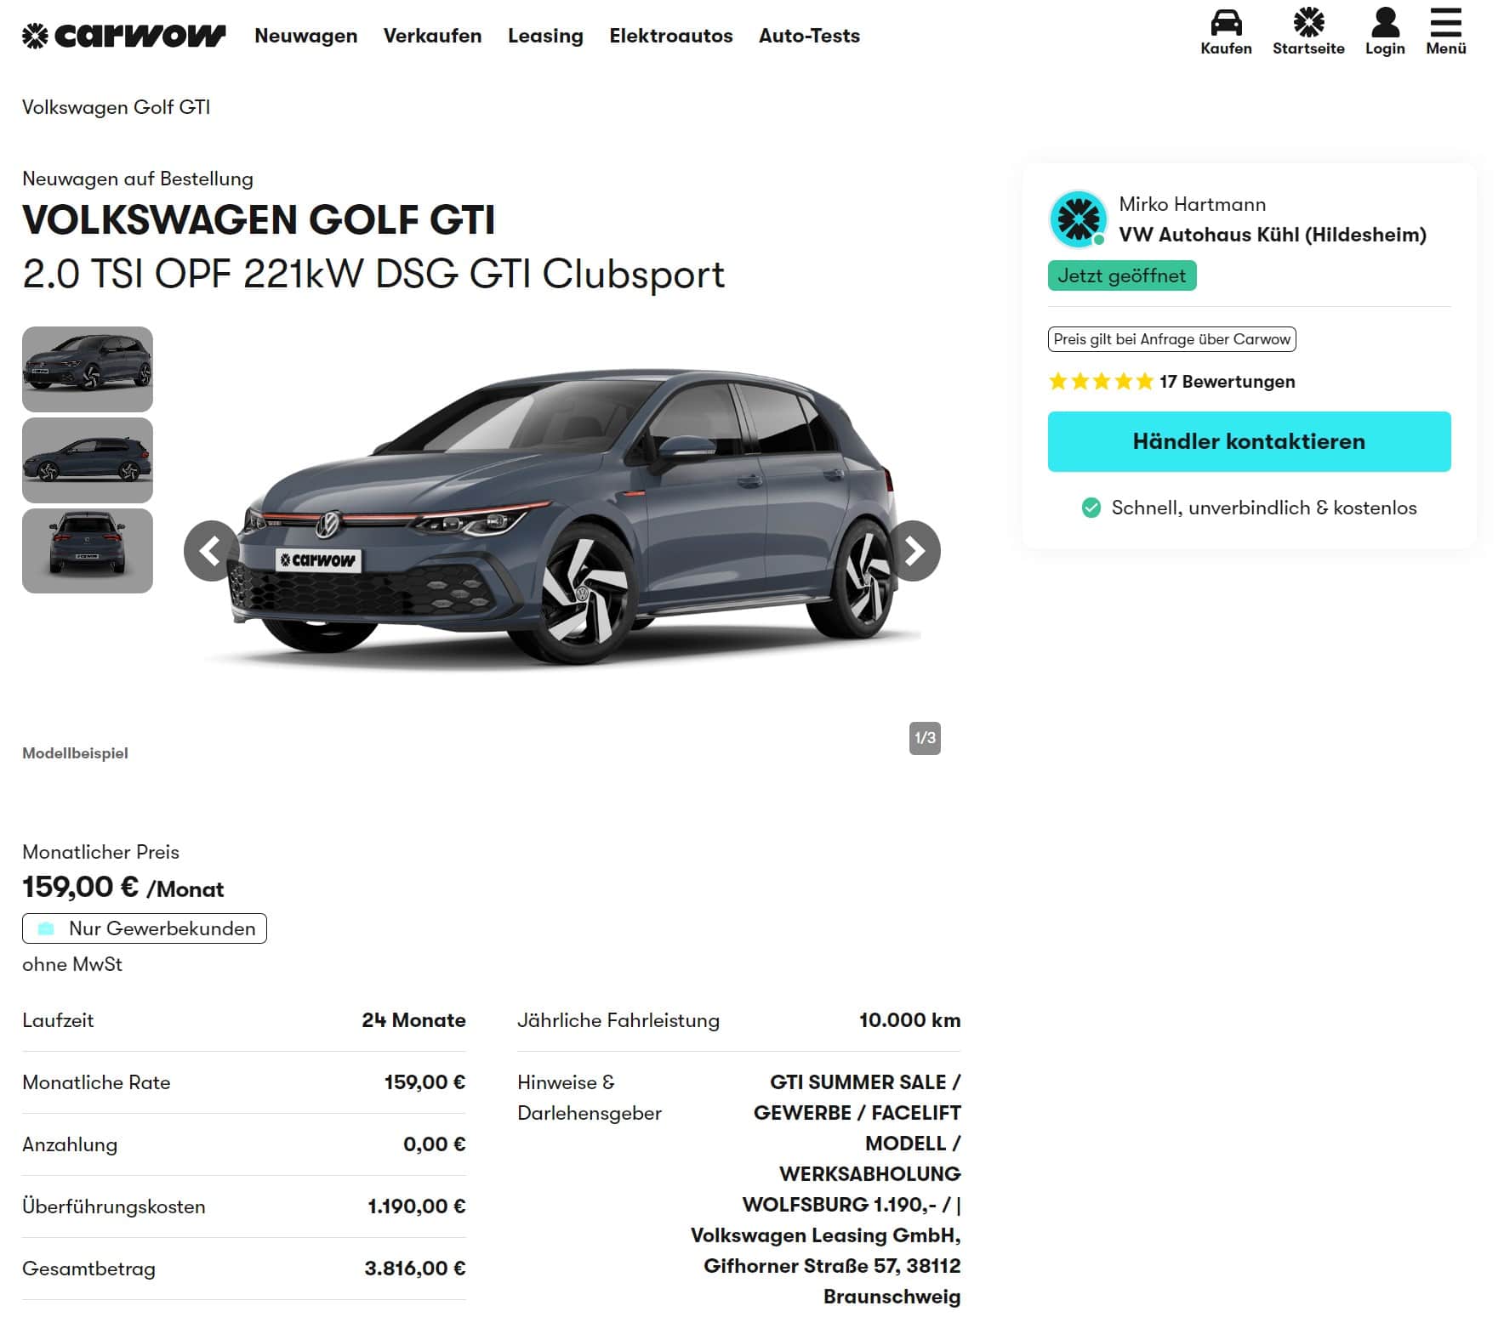Show previous car image with left arrow
This screenshot has width=1504, height=1317.
click(x=210, y=551)
